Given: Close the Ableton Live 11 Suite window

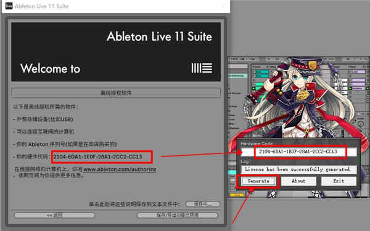Looking at the screenshot, I should (x=223, y=6).
